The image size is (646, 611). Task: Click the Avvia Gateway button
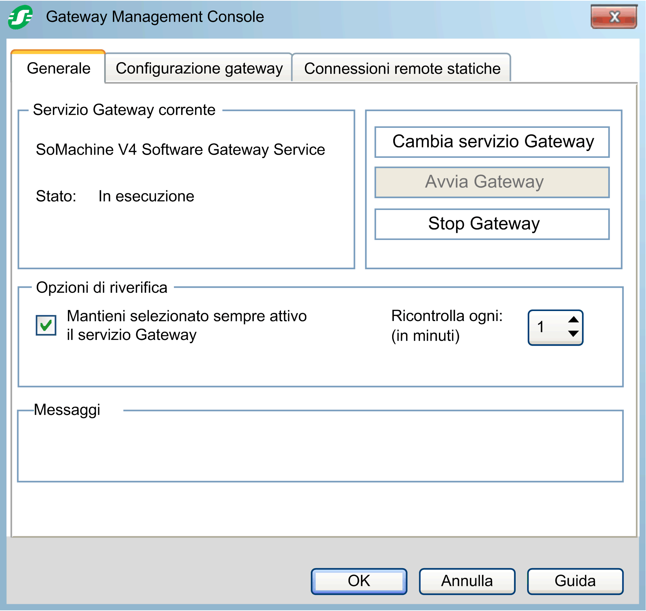pyautogui.click(x=492, y=182)
